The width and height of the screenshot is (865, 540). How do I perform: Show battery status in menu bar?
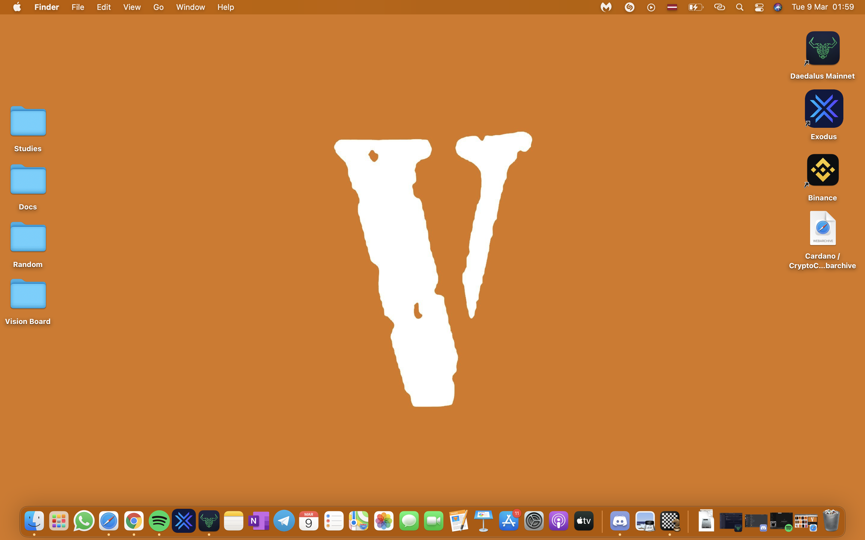click(x=696, y=7)
